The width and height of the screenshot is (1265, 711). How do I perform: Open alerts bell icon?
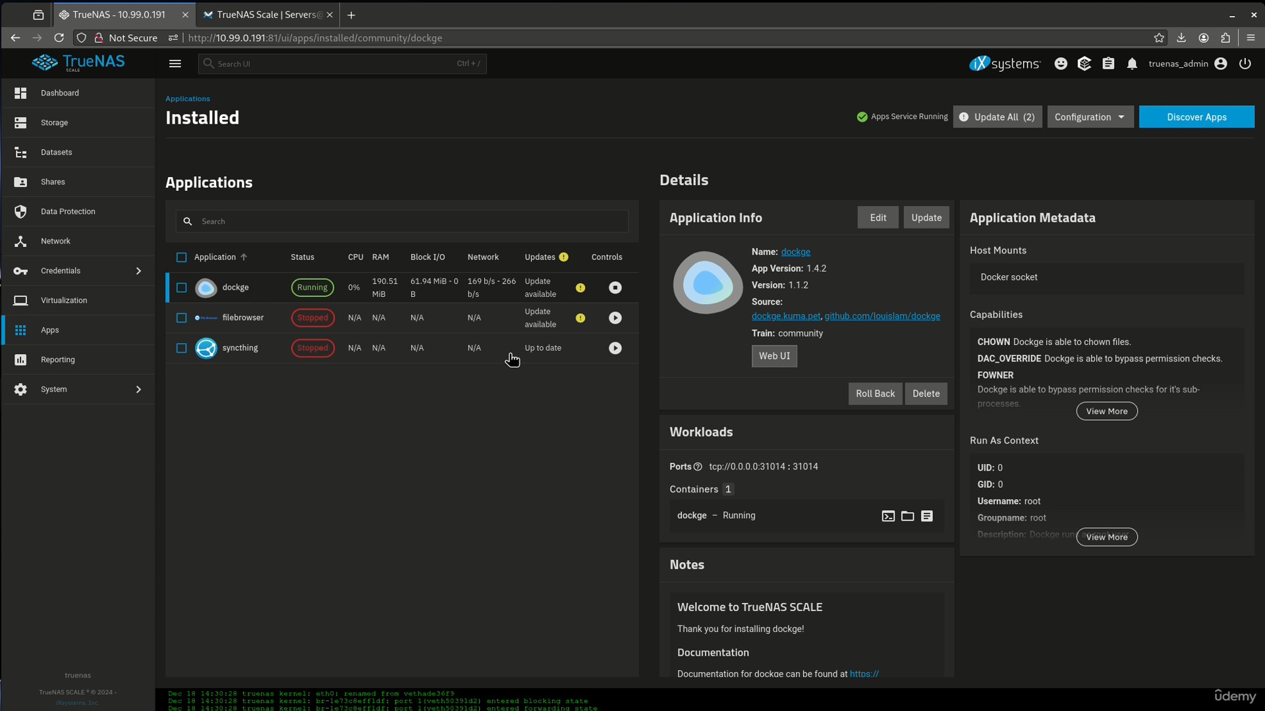click(x=1132, y=64)
